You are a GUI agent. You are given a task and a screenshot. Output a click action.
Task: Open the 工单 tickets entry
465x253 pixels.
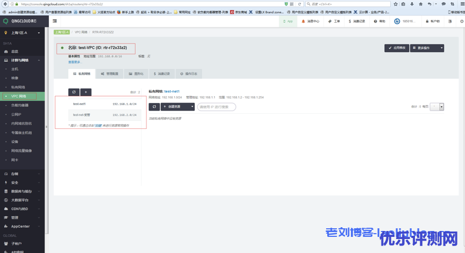[x=334, y=21]
